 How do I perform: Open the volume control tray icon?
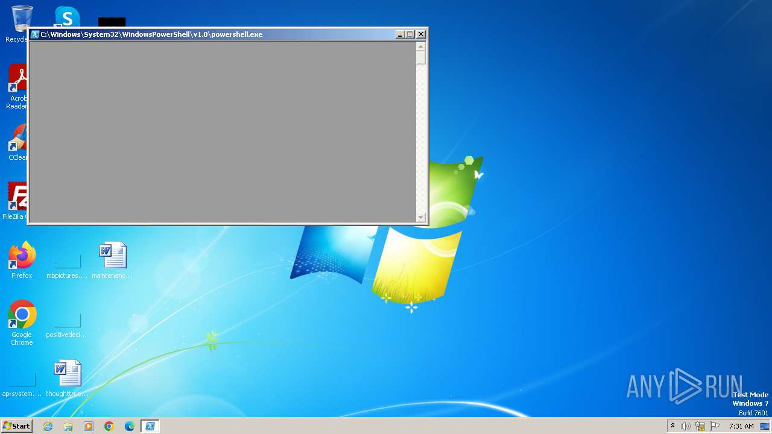point(686,426)
